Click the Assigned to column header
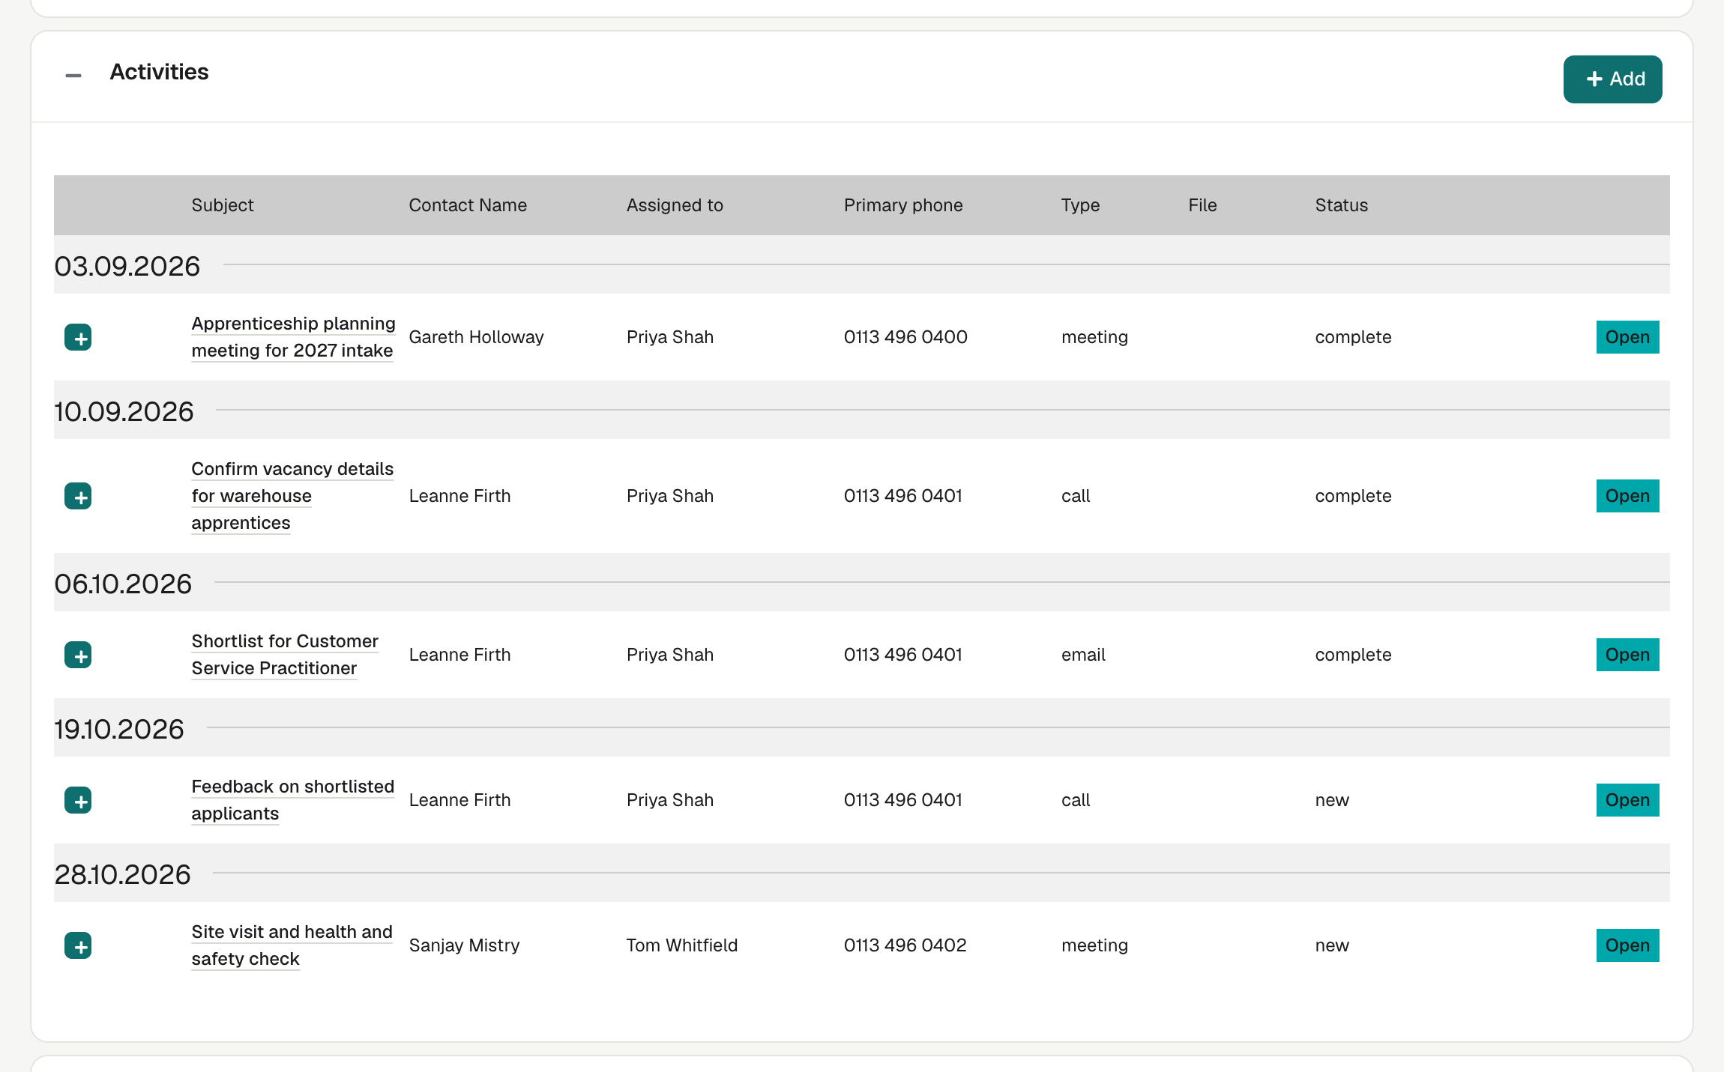1724x1072 pixels. pyautogui.click(x=675, y=205)
